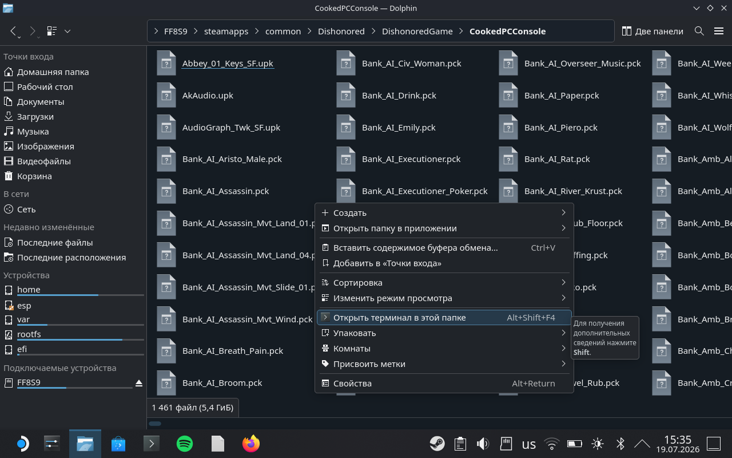Go back with the toolbar back arrow
This screenshot has width=732, height=458.
tap(14, 31)
